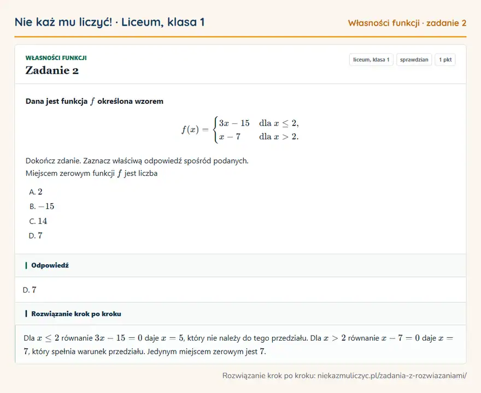Click the piecewise formula f(x) definition

tap(240, 130)
